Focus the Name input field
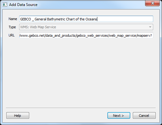The width and height of the screenshot is (162, 125). [x=86, y=19]
